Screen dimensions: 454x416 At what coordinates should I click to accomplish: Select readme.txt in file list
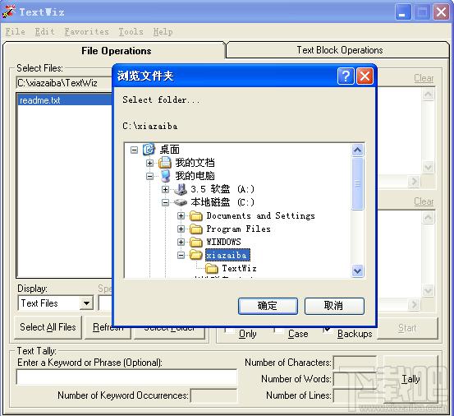click(x=65, y=100)
